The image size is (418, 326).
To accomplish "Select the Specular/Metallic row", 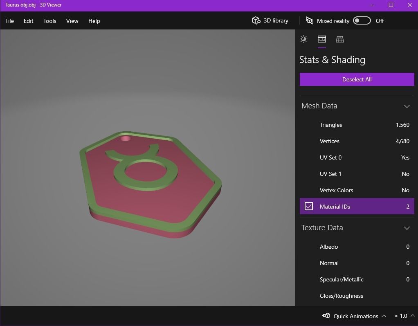I will pyautogui.click(x=357, y=279).
